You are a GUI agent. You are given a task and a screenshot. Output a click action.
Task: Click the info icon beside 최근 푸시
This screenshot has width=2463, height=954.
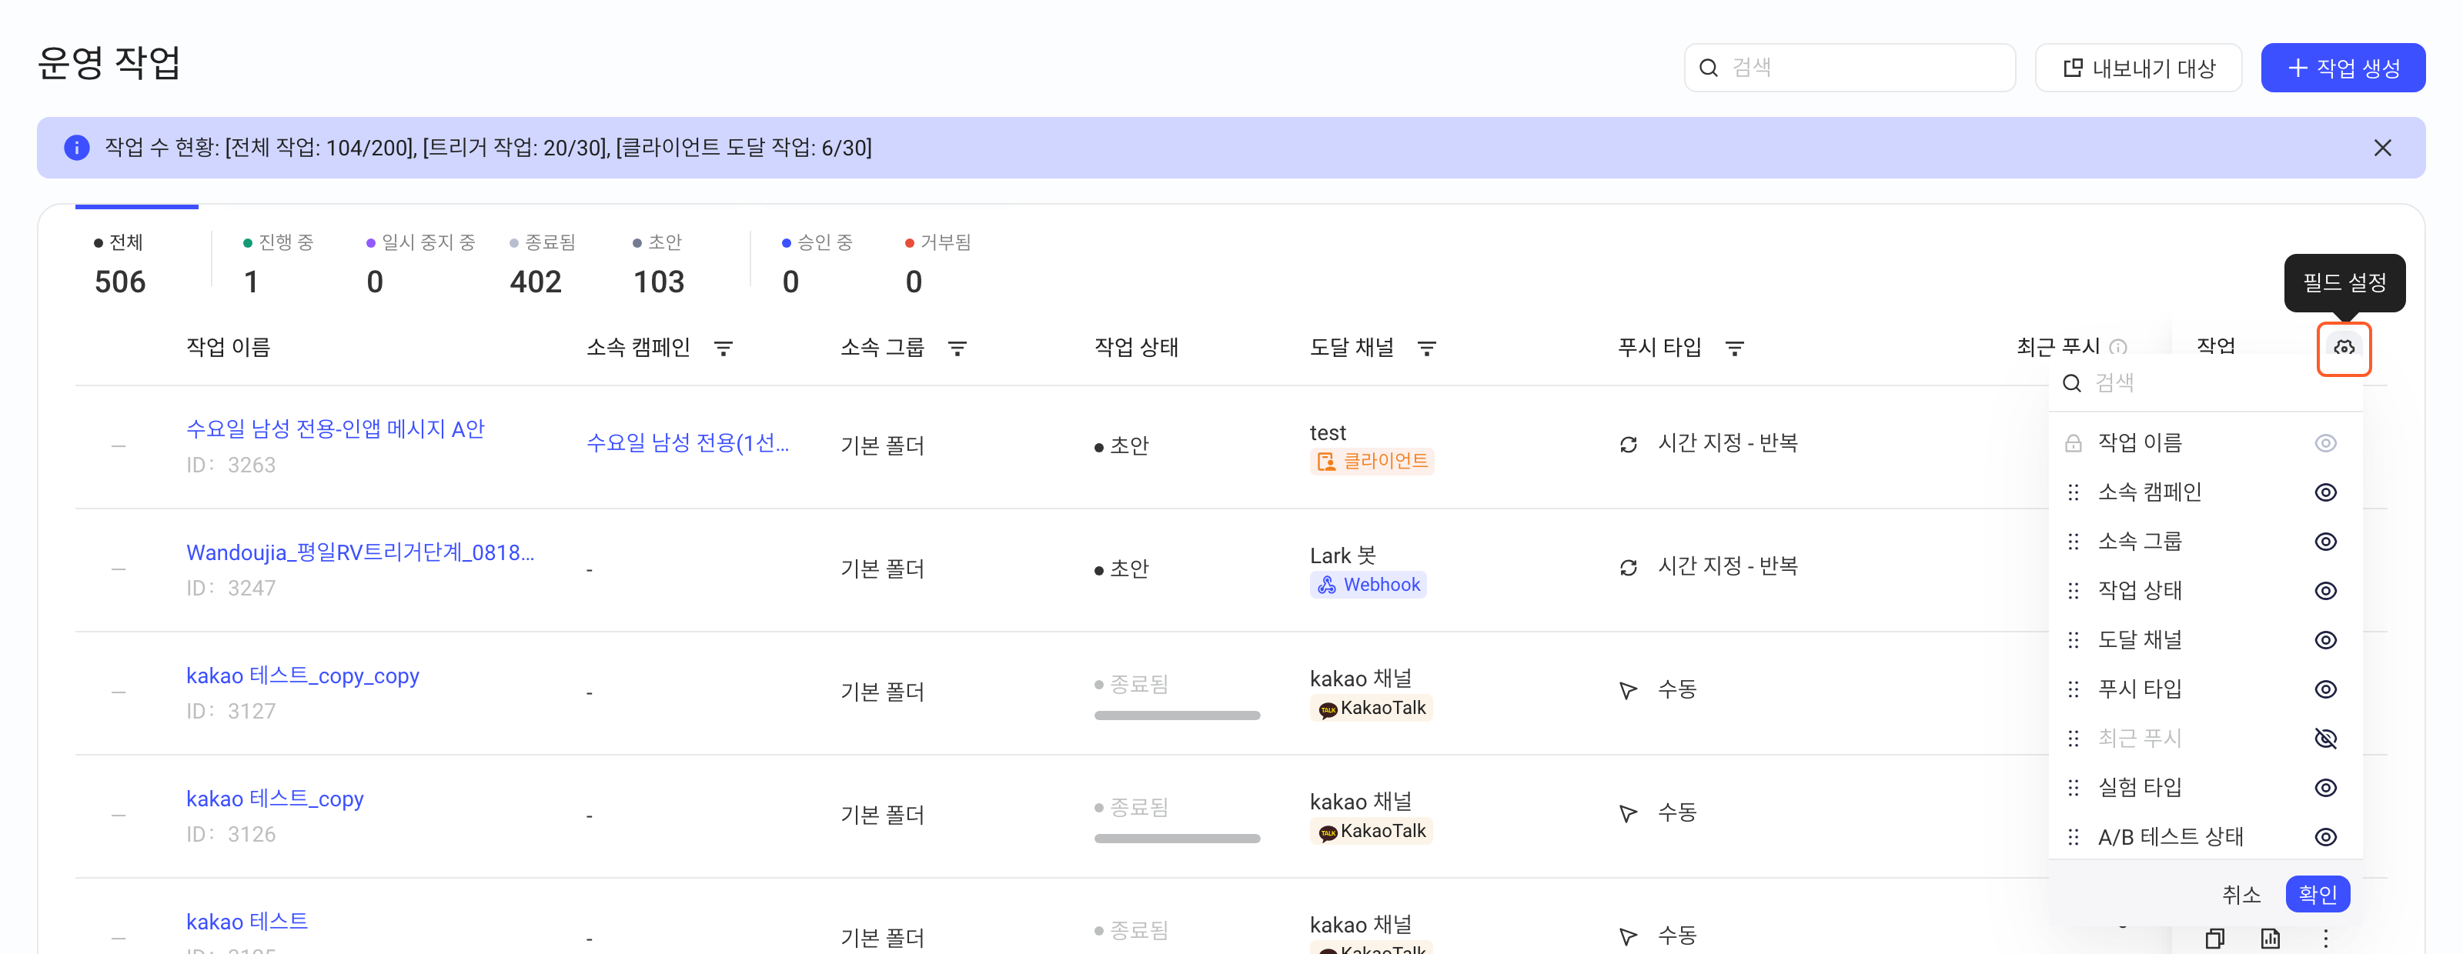click(2119, 347)
